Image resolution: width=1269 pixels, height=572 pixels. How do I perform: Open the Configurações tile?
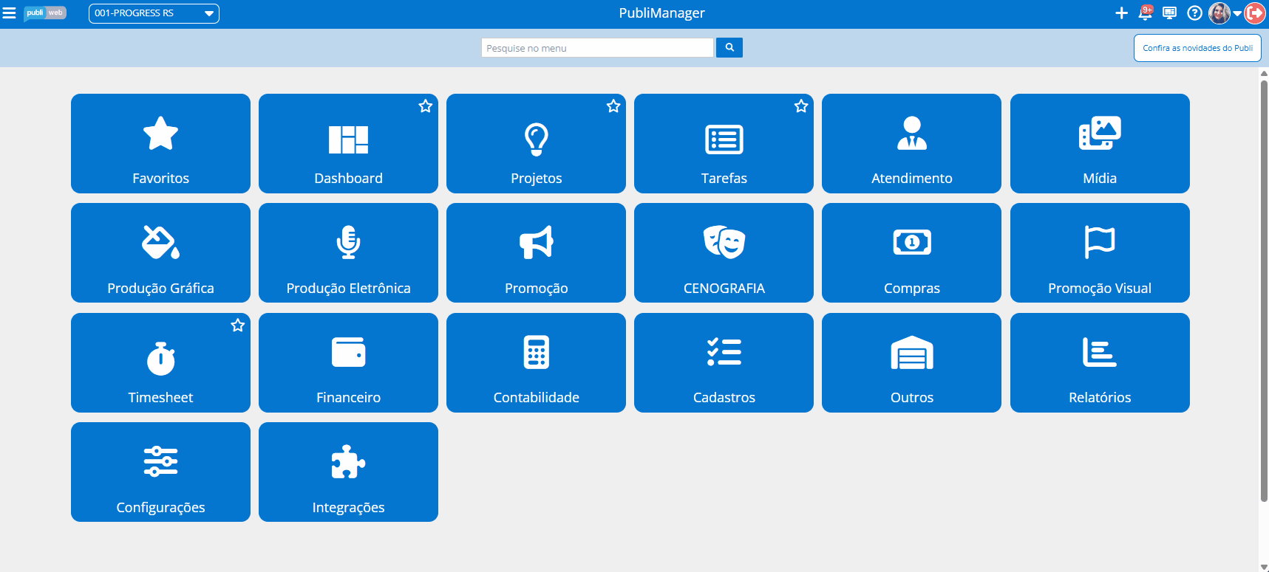pos(160,472)
